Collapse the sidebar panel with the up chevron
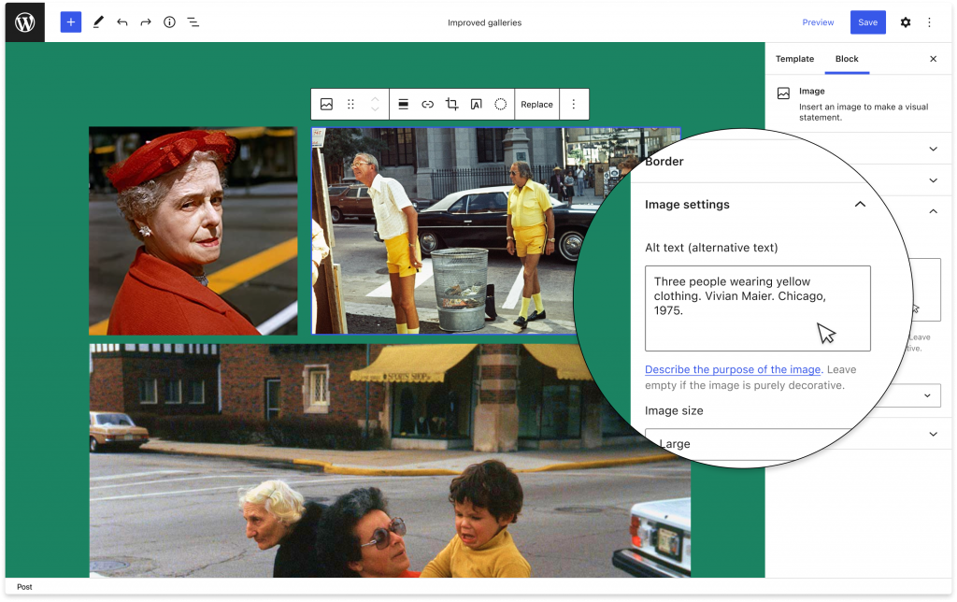This screenshot has height=602, width=957. pos(933,211)
